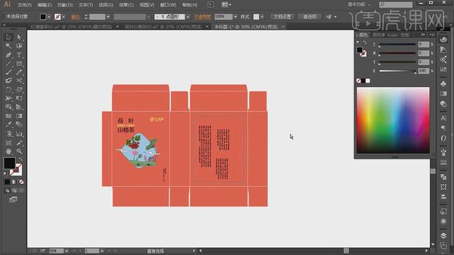The image size is (454, 255).
Task: Activate Color panel stroke box
Action: coord(363,54)
